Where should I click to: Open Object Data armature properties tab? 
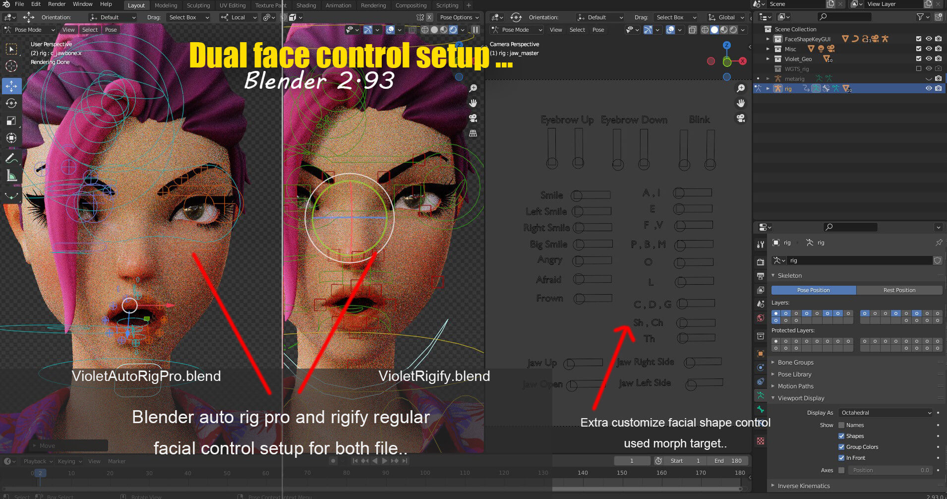[x=760, y=395]
